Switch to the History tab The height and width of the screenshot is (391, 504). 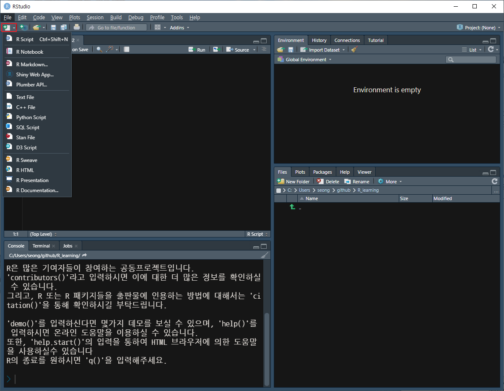[319, 40]
